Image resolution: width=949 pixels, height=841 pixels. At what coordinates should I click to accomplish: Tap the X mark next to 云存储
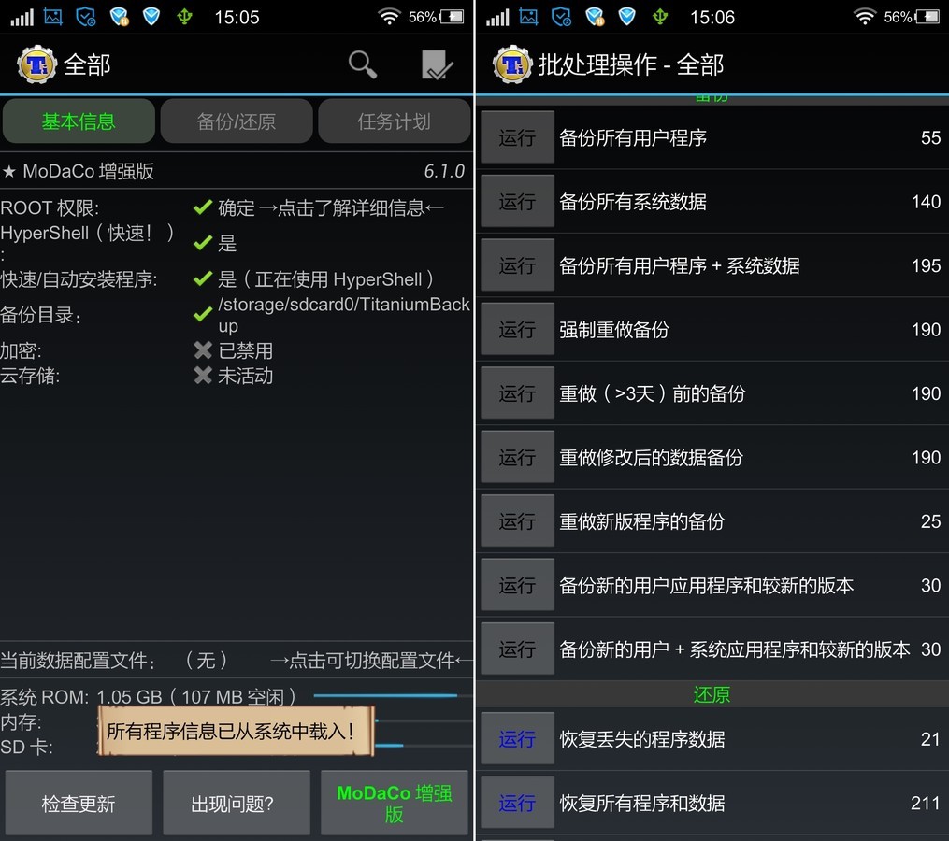(203, 376)
